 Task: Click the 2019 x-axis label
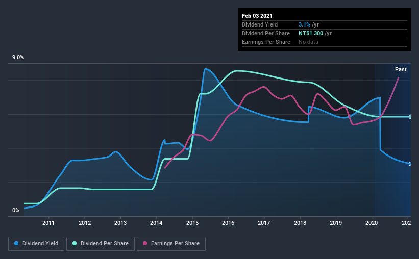click(336, 223)
